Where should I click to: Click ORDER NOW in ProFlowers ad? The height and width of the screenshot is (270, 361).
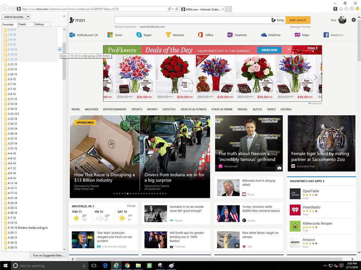[269, 50]
